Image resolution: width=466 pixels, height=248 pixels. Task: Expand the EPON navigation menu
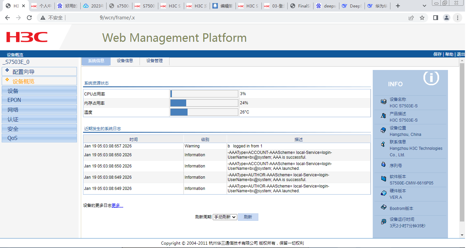click(x=39, y=100)
